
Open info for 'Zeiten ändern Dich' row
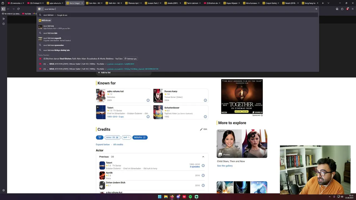pyautogui.click(x=203, y=185)
